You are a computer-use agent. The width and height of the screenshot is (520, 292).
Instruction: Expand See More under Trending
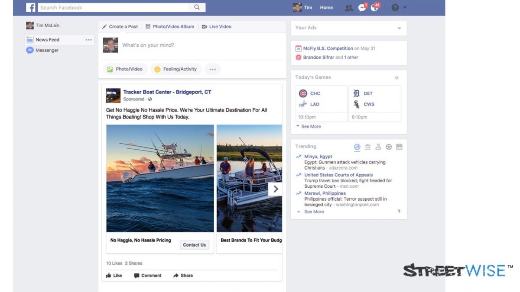314,212
